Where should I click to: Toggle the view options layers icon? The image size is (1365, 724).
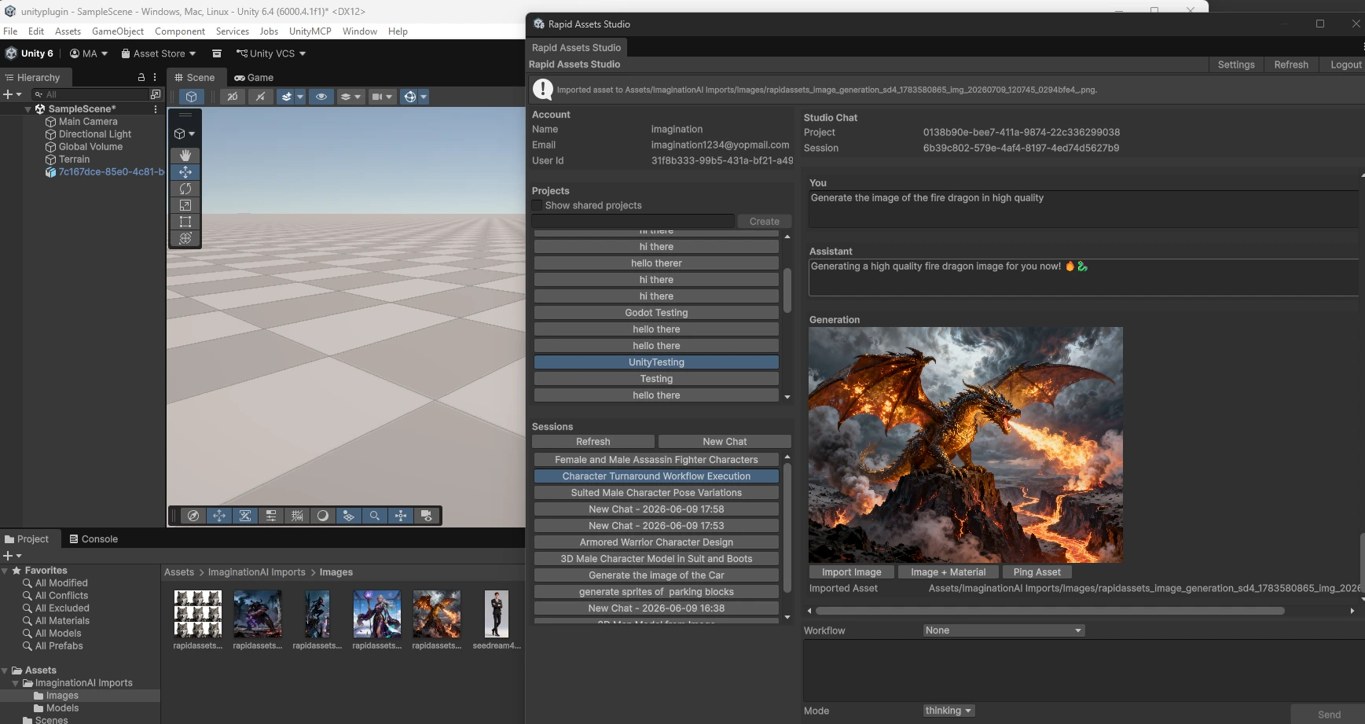tap(349, 516)
